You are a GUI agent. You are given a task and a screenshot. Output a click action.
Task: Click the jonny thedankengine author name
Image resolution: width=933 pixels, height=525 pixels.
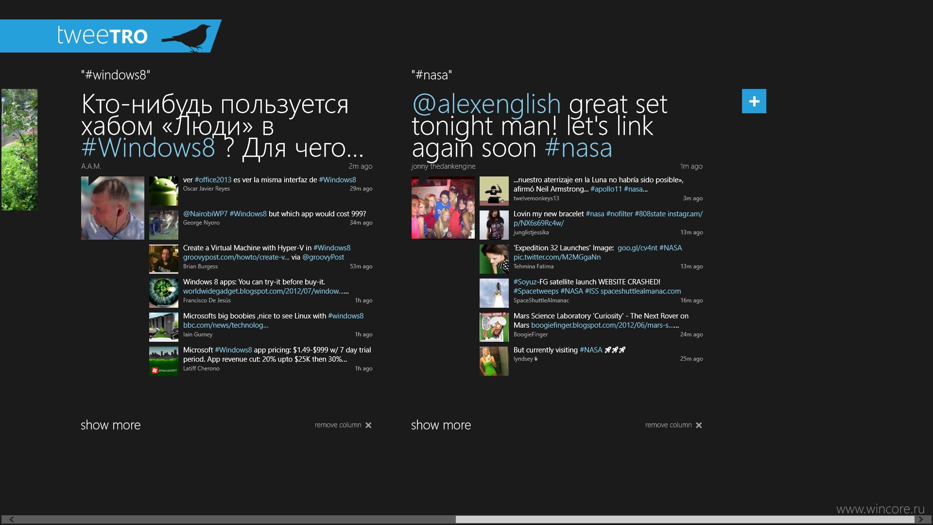pyautogui.click(x=443, y=166)
